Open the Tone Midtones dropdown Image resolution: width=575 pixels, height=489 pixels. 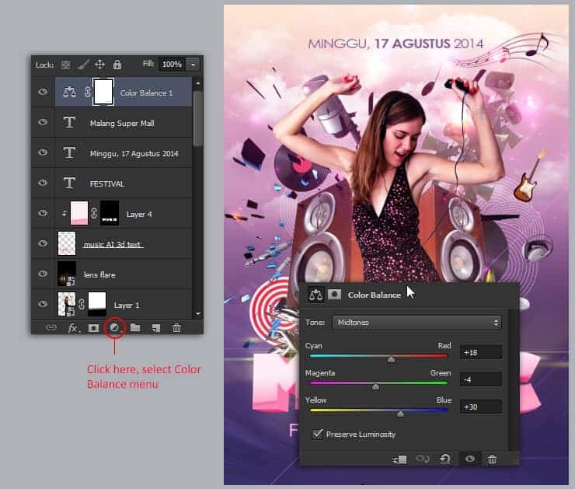(417, 323)
